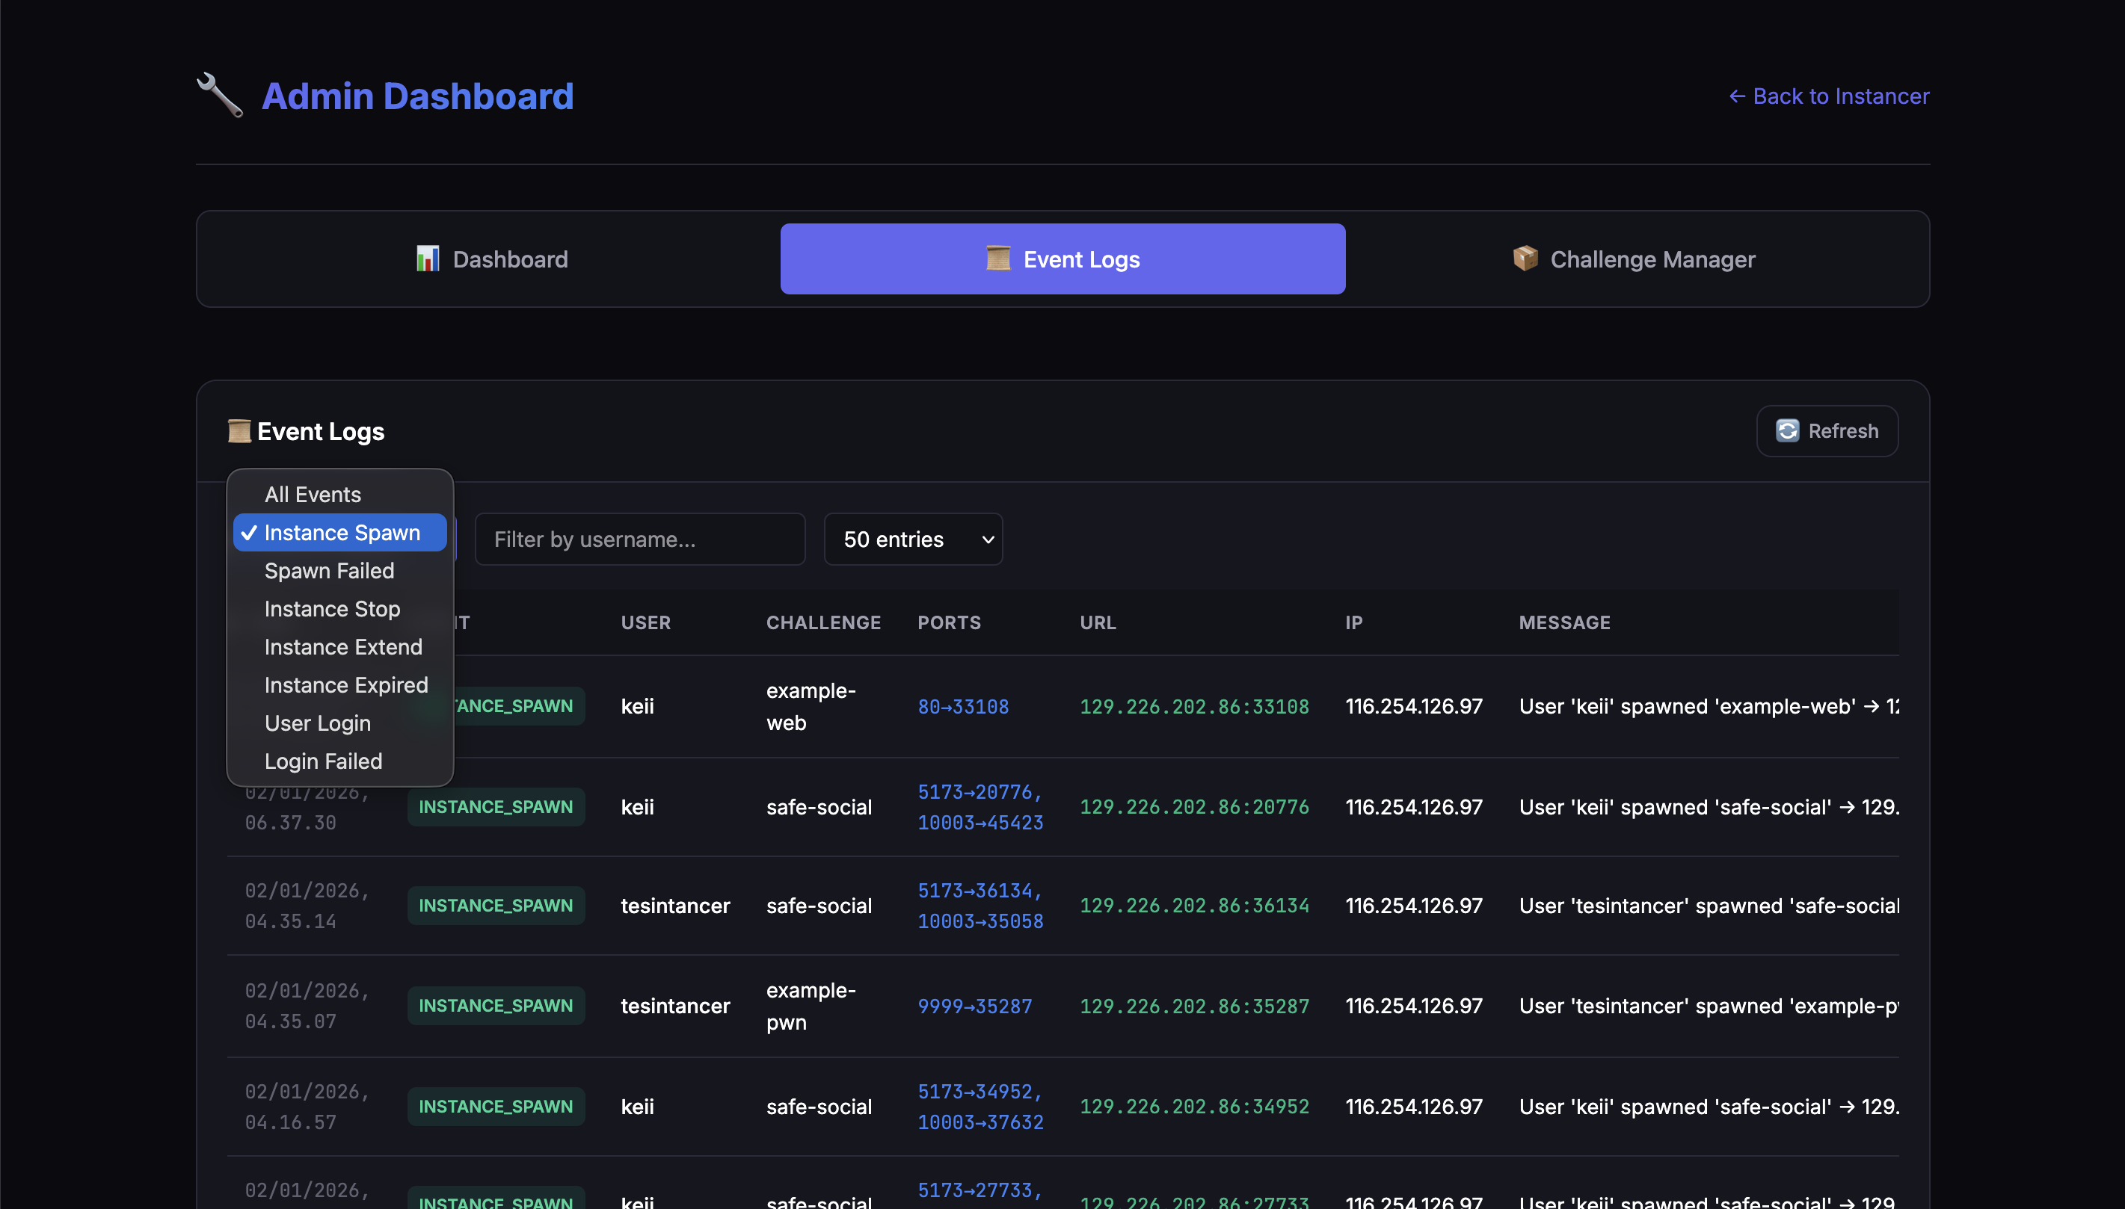Click the scroll icon beside Event Logs heading
The image size is (2125, 1209).
click(239, 431)
